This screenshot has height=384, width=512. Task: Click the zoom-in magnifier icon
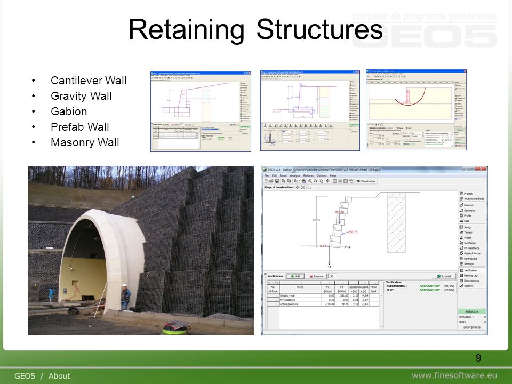[310, 181]
